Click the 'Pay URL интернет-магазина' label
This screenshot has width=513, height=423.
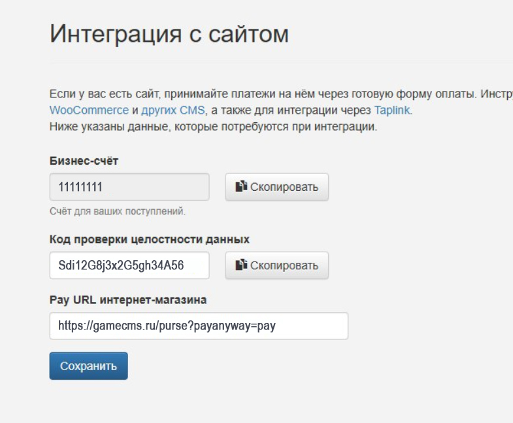(x=128, y=299)
